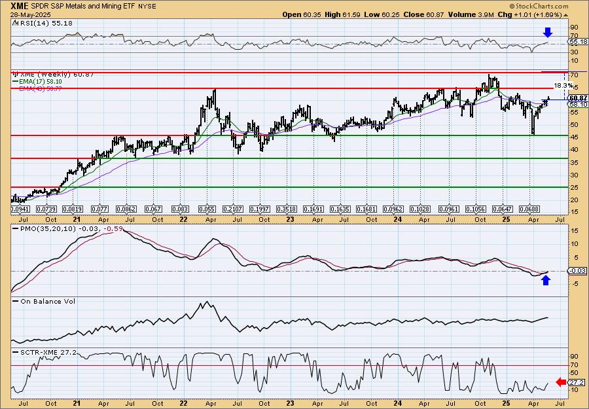Click the 55.18 RSI value tag on right axis
Screen dimensions: 589x409
[x=579, y=42]
